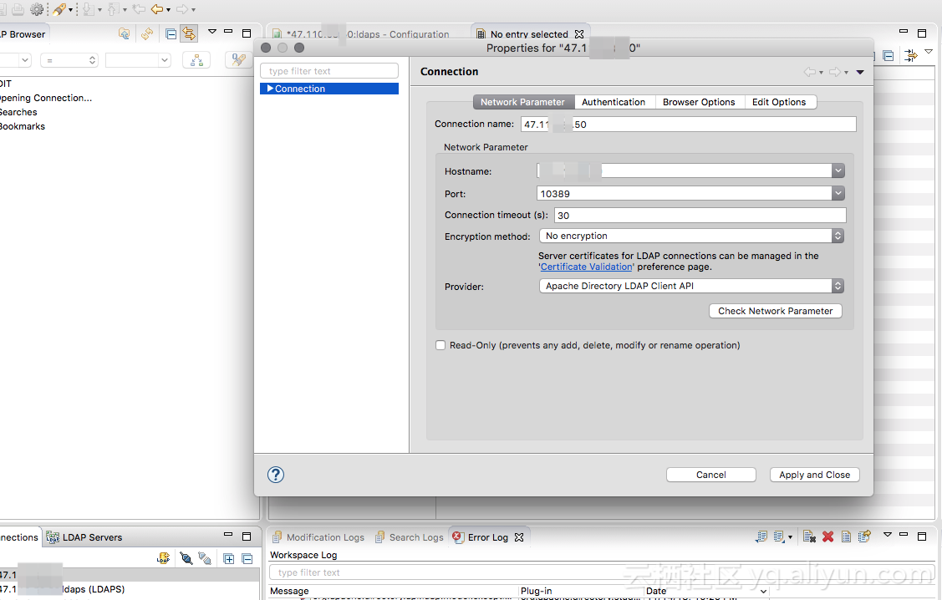Click the Connection timeout field showing 30

click(x=700, y=215)
